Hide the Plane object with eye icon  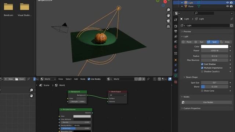(x=227, y=6)
